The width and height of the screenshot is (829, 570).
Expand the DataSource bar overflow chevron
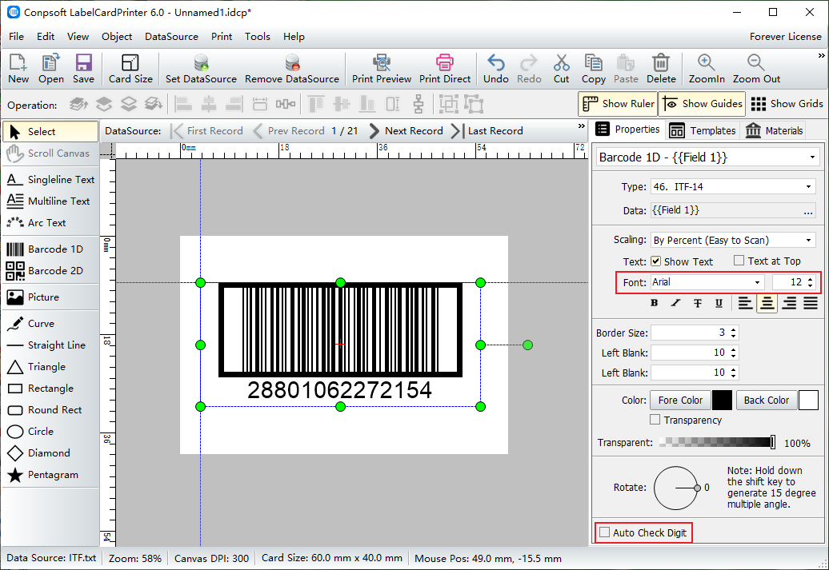(582, 126)
